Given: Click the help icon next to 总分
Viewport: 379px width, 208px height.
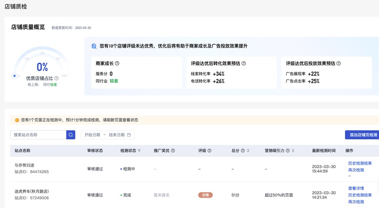Looking at the screenshot, I should [243, 151].
